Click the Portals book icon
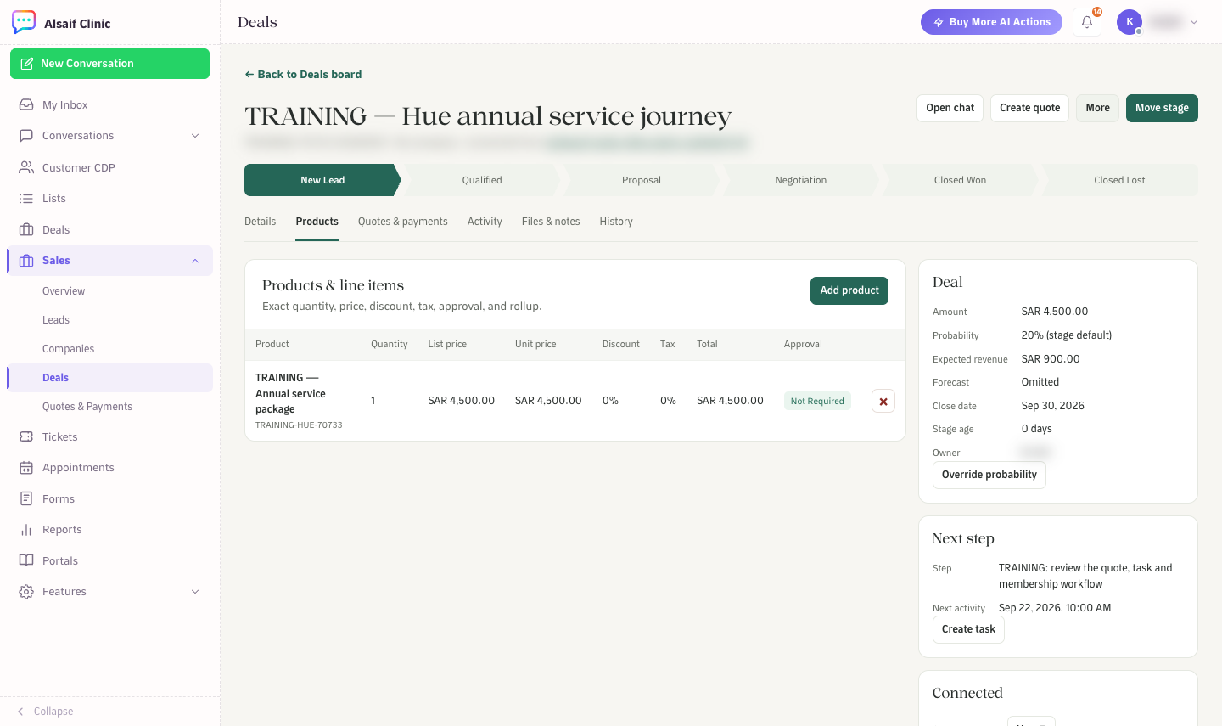The image size is (1222, 726). pos(26,561)
